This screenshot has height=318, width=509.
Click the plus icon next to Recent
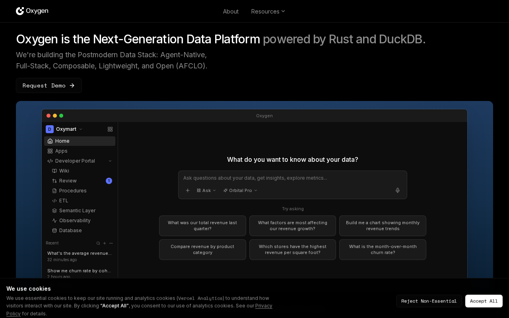tap(105, 243)
